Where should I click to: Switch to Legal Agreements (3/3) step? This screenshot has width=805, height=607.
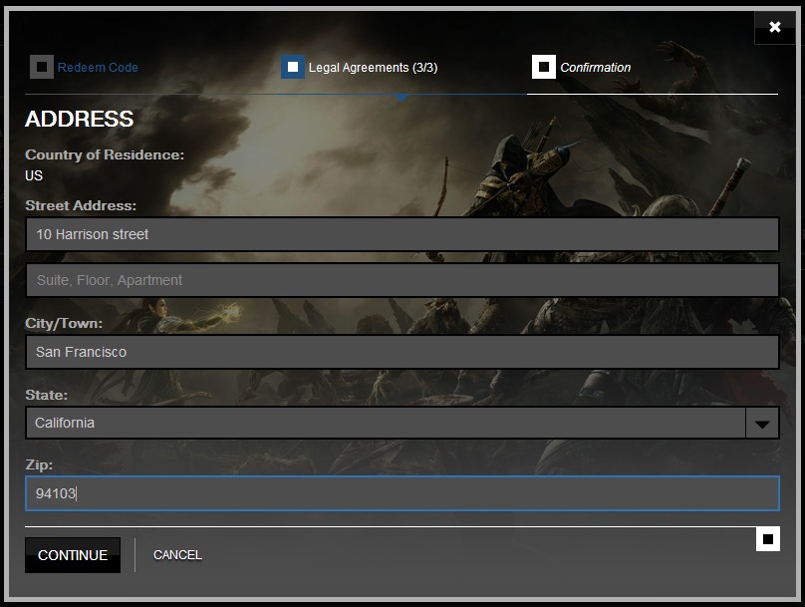(x=373, y=67)
